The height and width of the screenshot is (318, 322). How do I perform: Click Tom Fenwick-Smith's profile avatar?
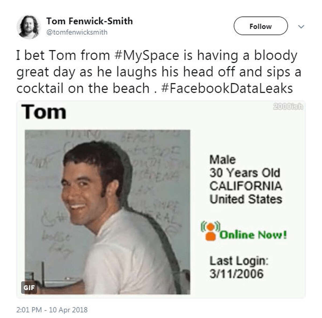(28, 27)
